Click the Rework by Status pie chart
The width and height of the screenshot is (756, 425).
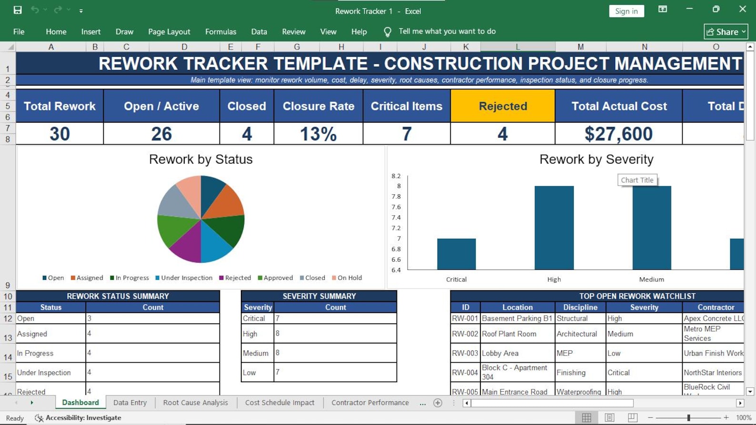201,219
